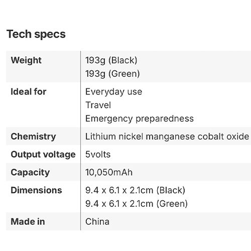Select the Chemistry row label

pos(33,137)
